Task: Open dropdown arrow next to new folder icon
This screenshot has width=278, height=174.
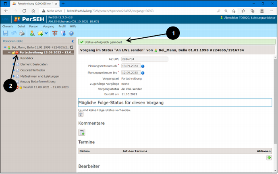Action: (x=46, y=33)
